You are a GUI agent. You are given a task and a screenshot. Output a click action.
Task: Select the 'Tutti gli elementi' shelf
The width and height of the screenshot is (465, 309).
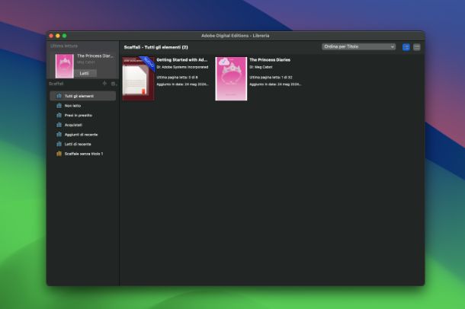coord(83,96)
